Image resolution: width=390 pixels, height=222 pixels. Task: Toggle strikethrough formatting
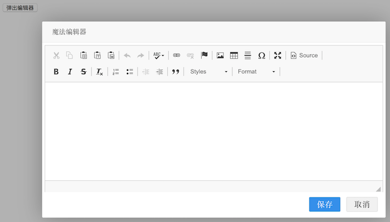click(x=84, y=72)
